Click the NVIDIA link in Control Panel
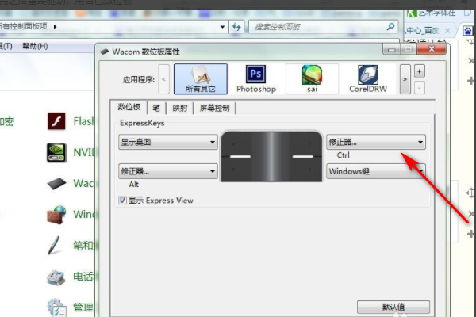 tap(84, 152)
